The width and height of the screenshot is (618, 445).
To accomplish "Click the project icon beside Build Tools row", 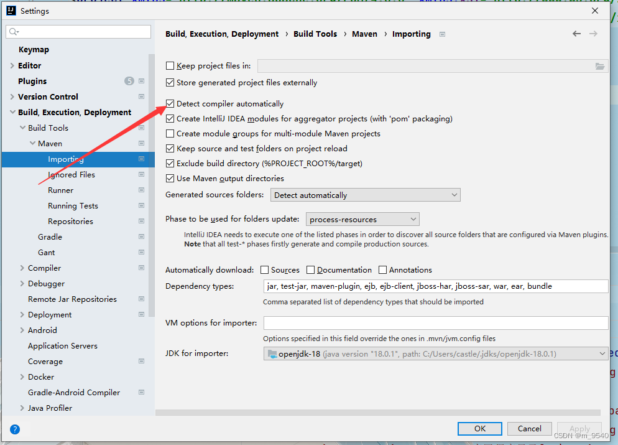I will [142, 128].
